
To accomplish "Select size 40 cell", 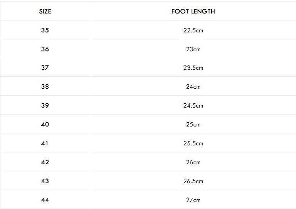I will [x=45, y=124].
